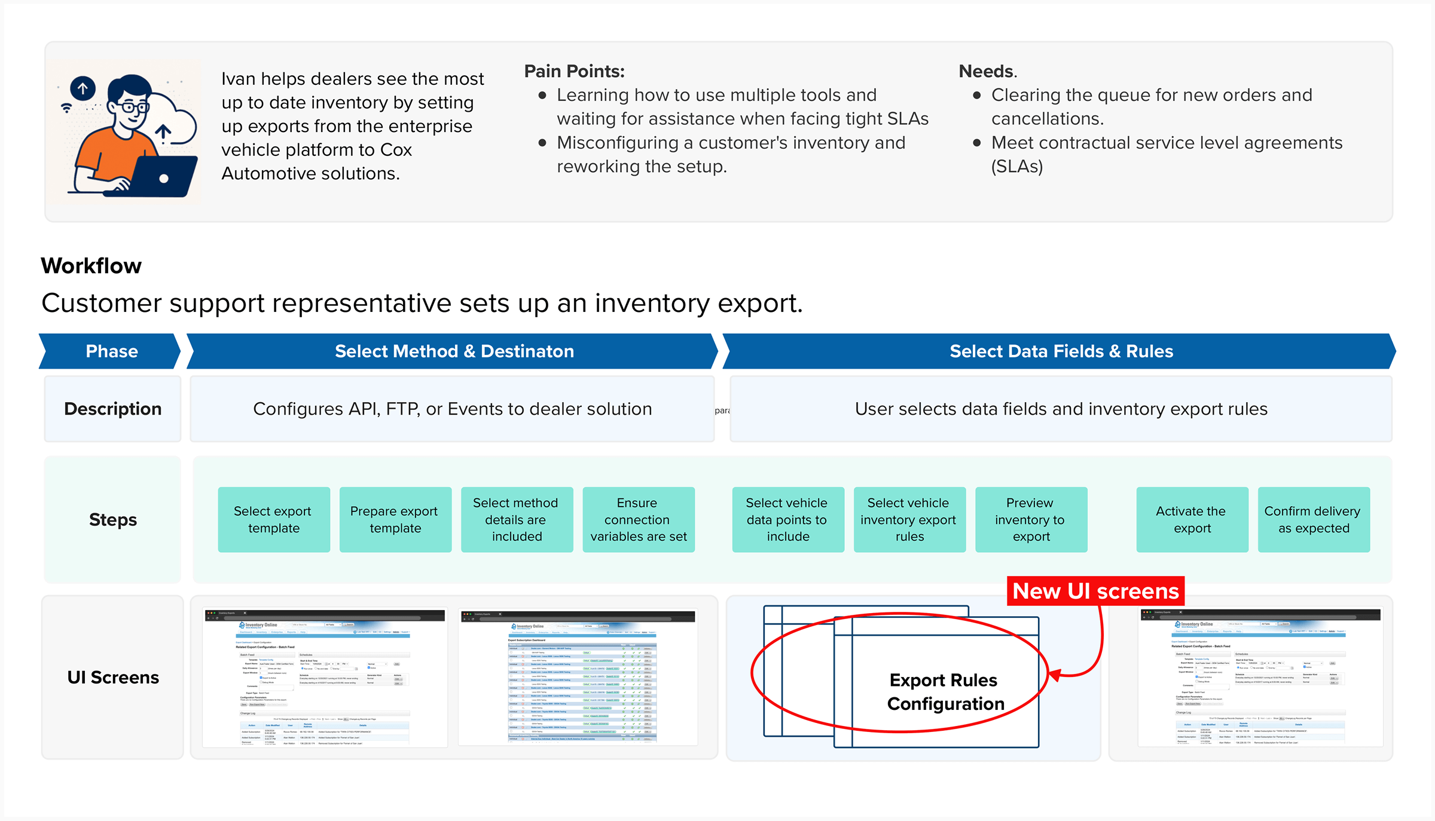Click 'Select method details are included' step
The height and width of the screenshot is (821, 1435).
point(517,520)
